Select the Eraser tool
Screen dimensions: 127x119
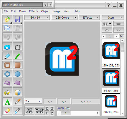(7, 111)
